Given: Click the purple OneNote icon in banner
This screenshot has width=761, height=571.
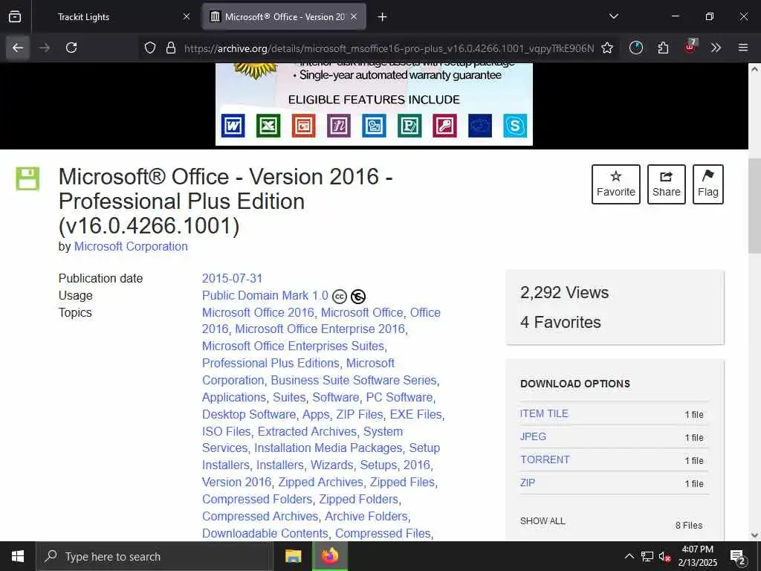Looking at the screenshot, I should 339,126.
